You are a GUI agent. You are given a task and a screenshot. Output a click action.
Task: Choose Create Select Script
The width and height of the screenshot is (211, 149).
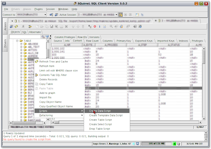click(x=107, y=124)
